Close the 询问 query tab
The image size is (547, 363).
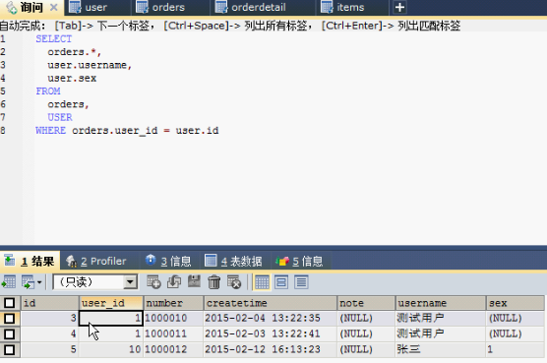(54, 7)
